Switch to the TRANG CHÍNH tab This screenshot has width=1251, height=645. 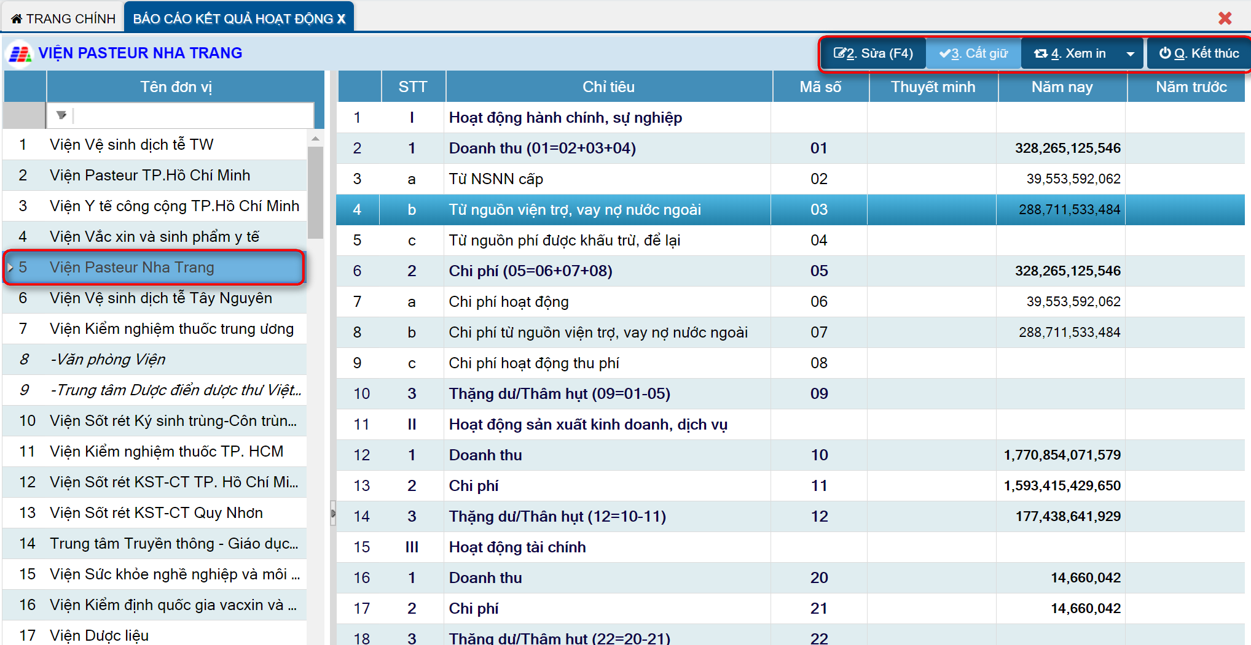click(63, 19)
